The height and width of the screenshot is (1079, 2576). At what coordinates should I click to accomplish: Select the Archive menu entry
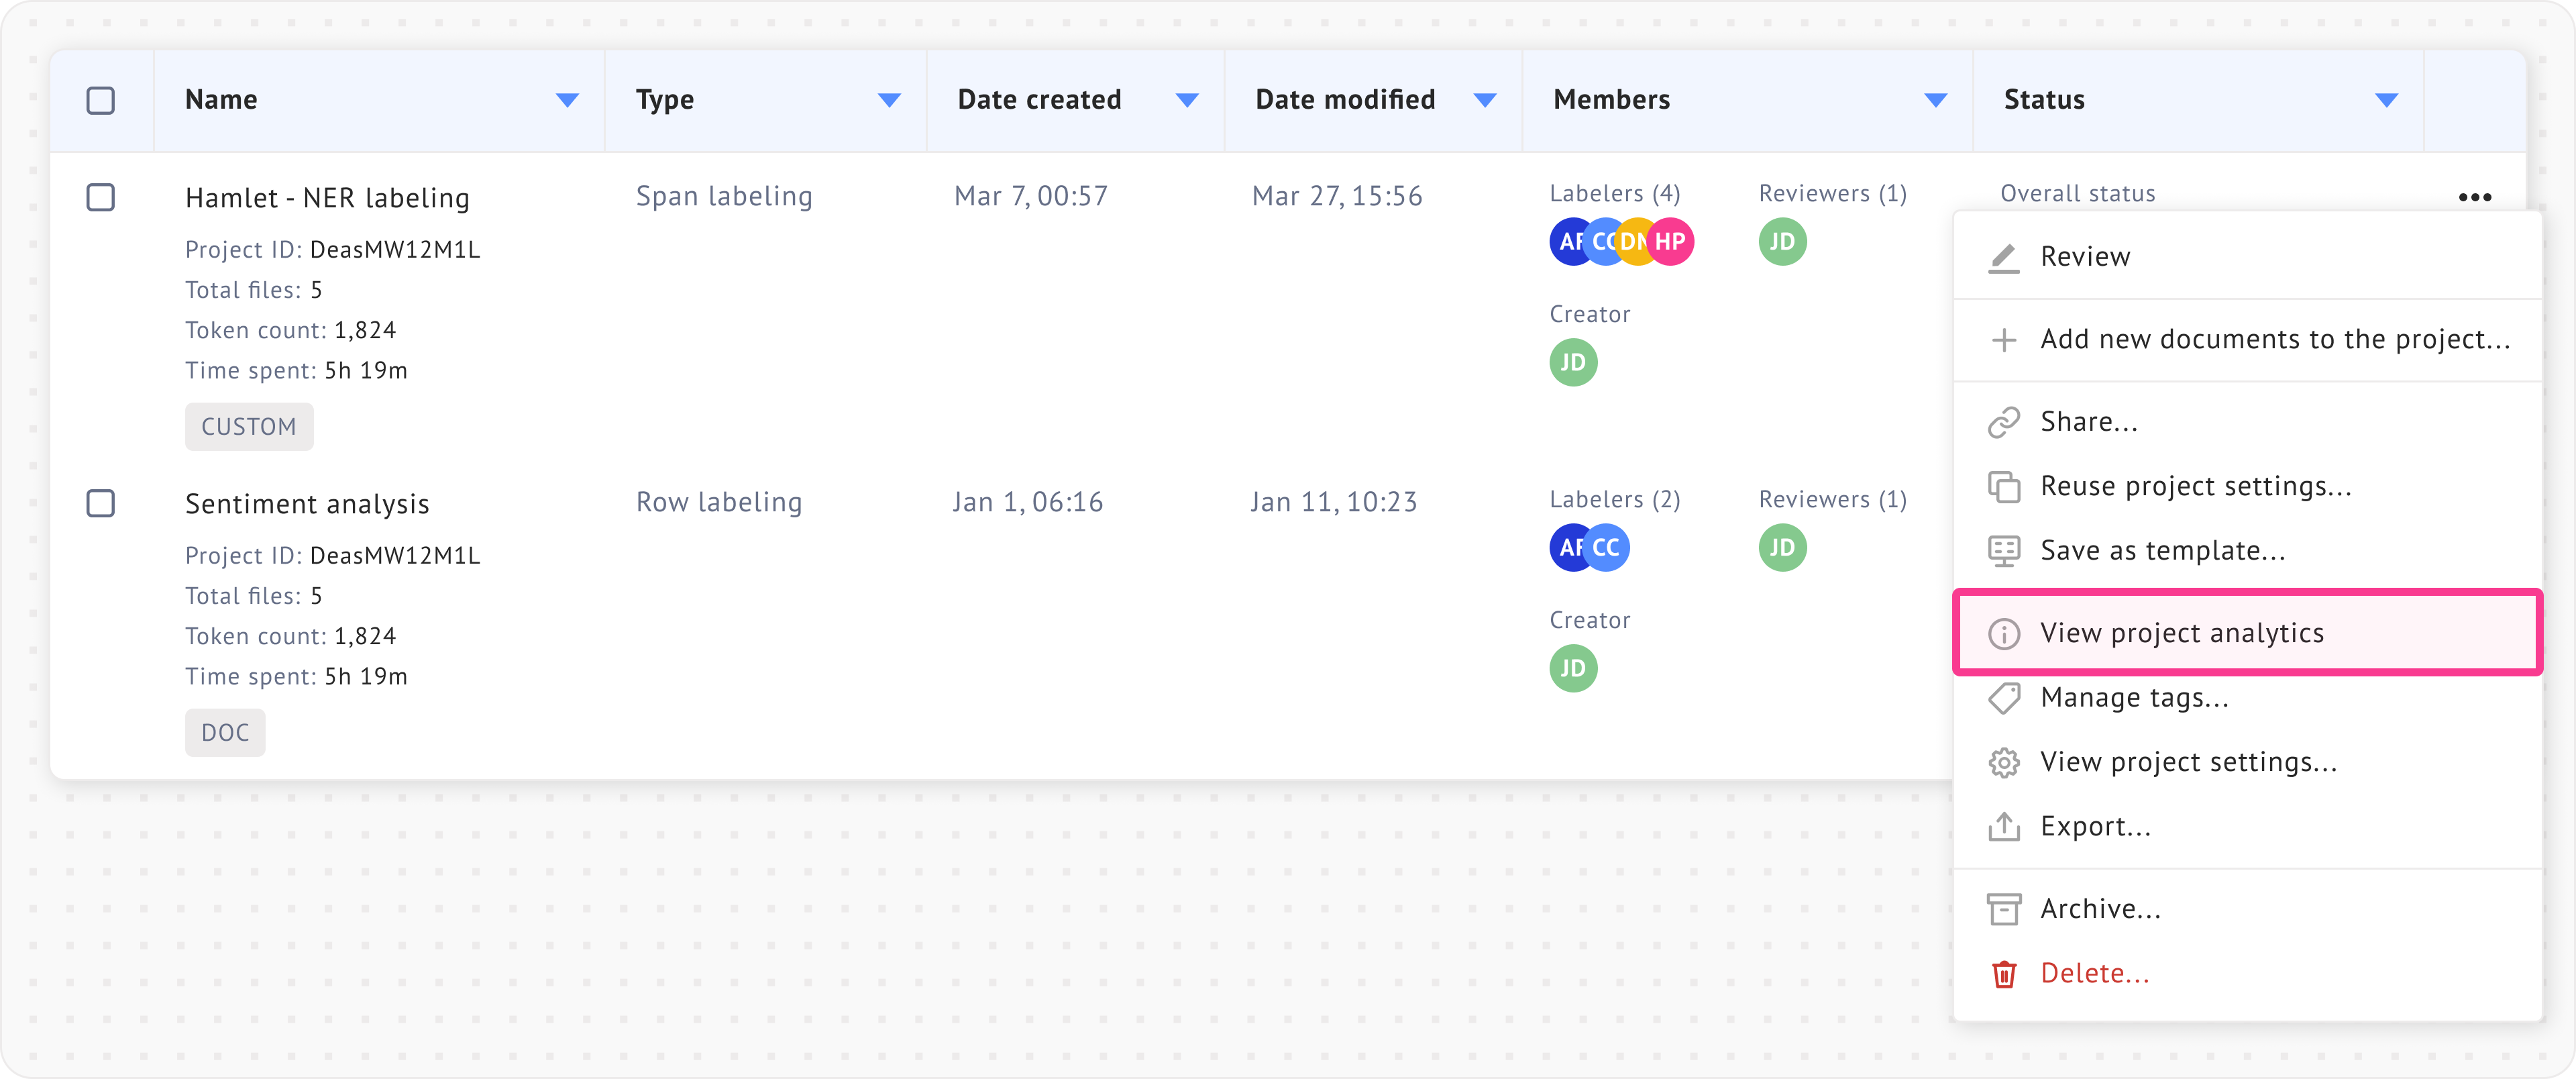coord(2100,909)
